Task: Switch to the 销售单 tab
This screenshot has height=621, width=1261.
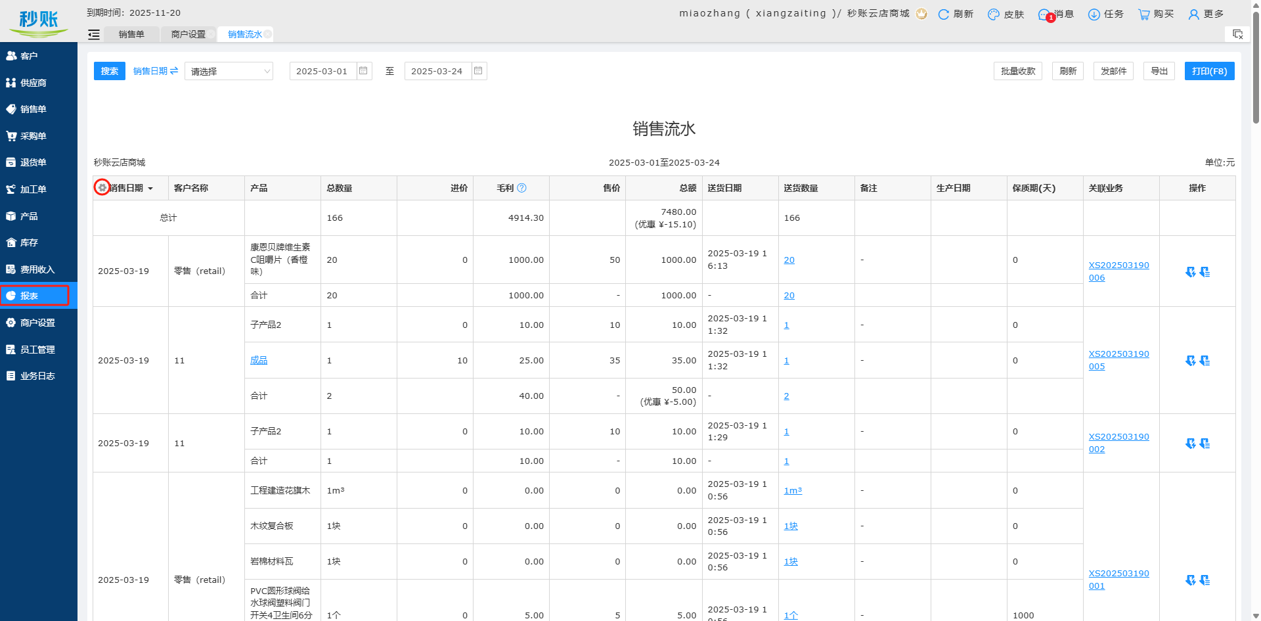Action: [131, 34]
